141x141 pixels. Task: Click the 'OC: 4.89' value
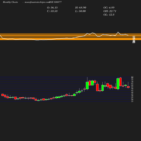coord(109,8)
